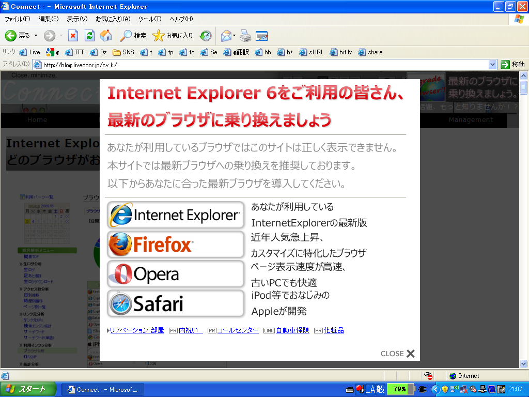Screen dimensions: 529x397
Task: Choose the Firefox browser banner
Action: tap(176, 244)
